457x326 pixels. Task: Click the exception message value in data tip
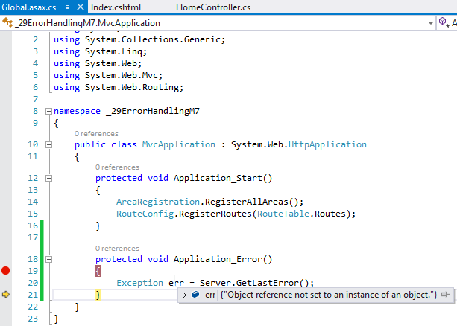point(329,295)
